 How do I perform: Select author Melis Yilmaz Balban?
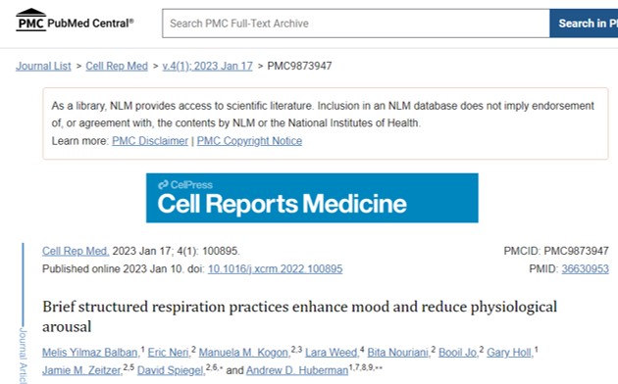[x=90, y=353]
